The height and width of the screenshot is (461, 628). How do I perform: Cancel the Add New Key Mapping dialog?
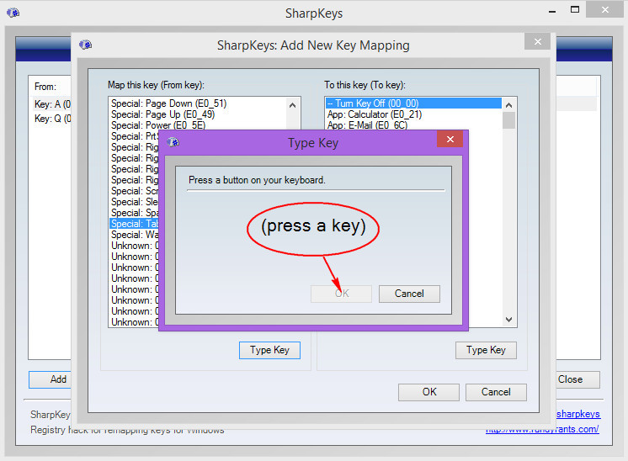click(x=496, y=391)
